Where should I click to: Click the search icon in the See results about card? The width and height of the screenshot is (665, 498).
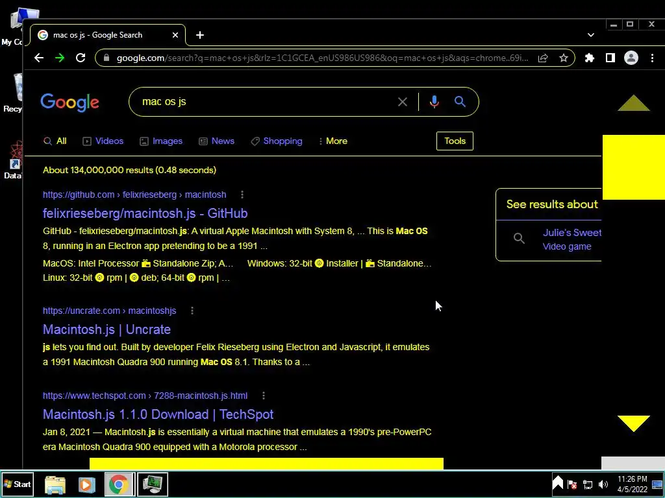[x=519, y=238]
